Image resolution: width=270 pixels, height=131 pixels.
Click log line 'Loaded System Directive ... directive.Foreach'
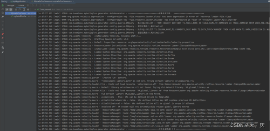pos(107,74)
